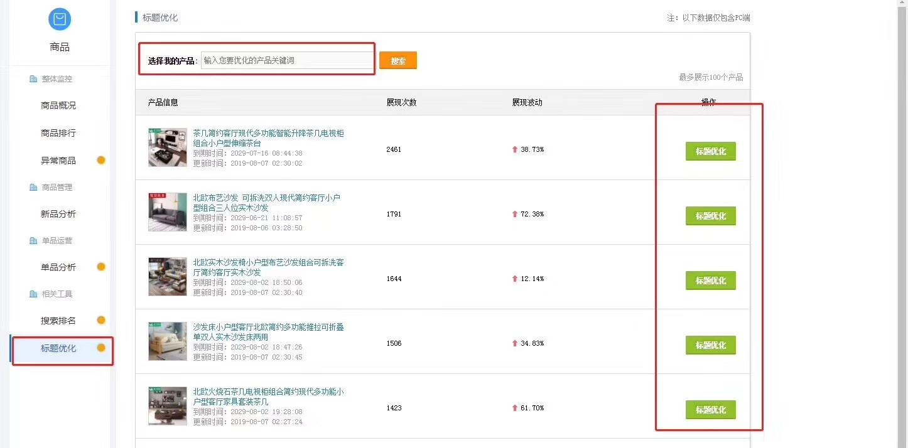Click the 展现次数 column header
This screenshot has height=448, width=908.
pos(401,102)
